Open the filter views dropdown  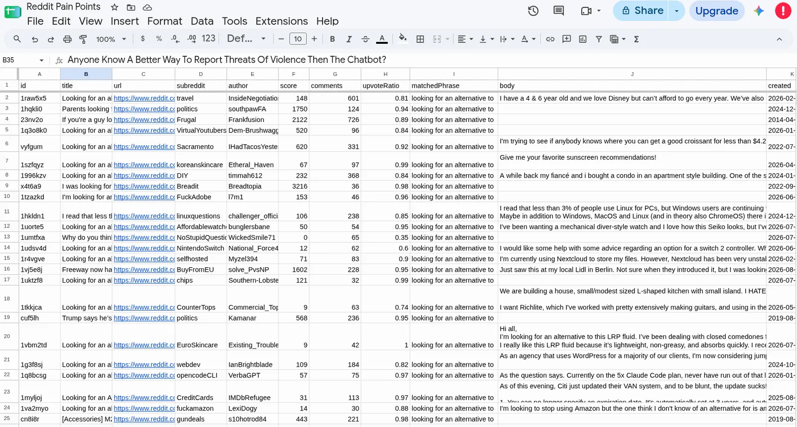tap(618, 39)
